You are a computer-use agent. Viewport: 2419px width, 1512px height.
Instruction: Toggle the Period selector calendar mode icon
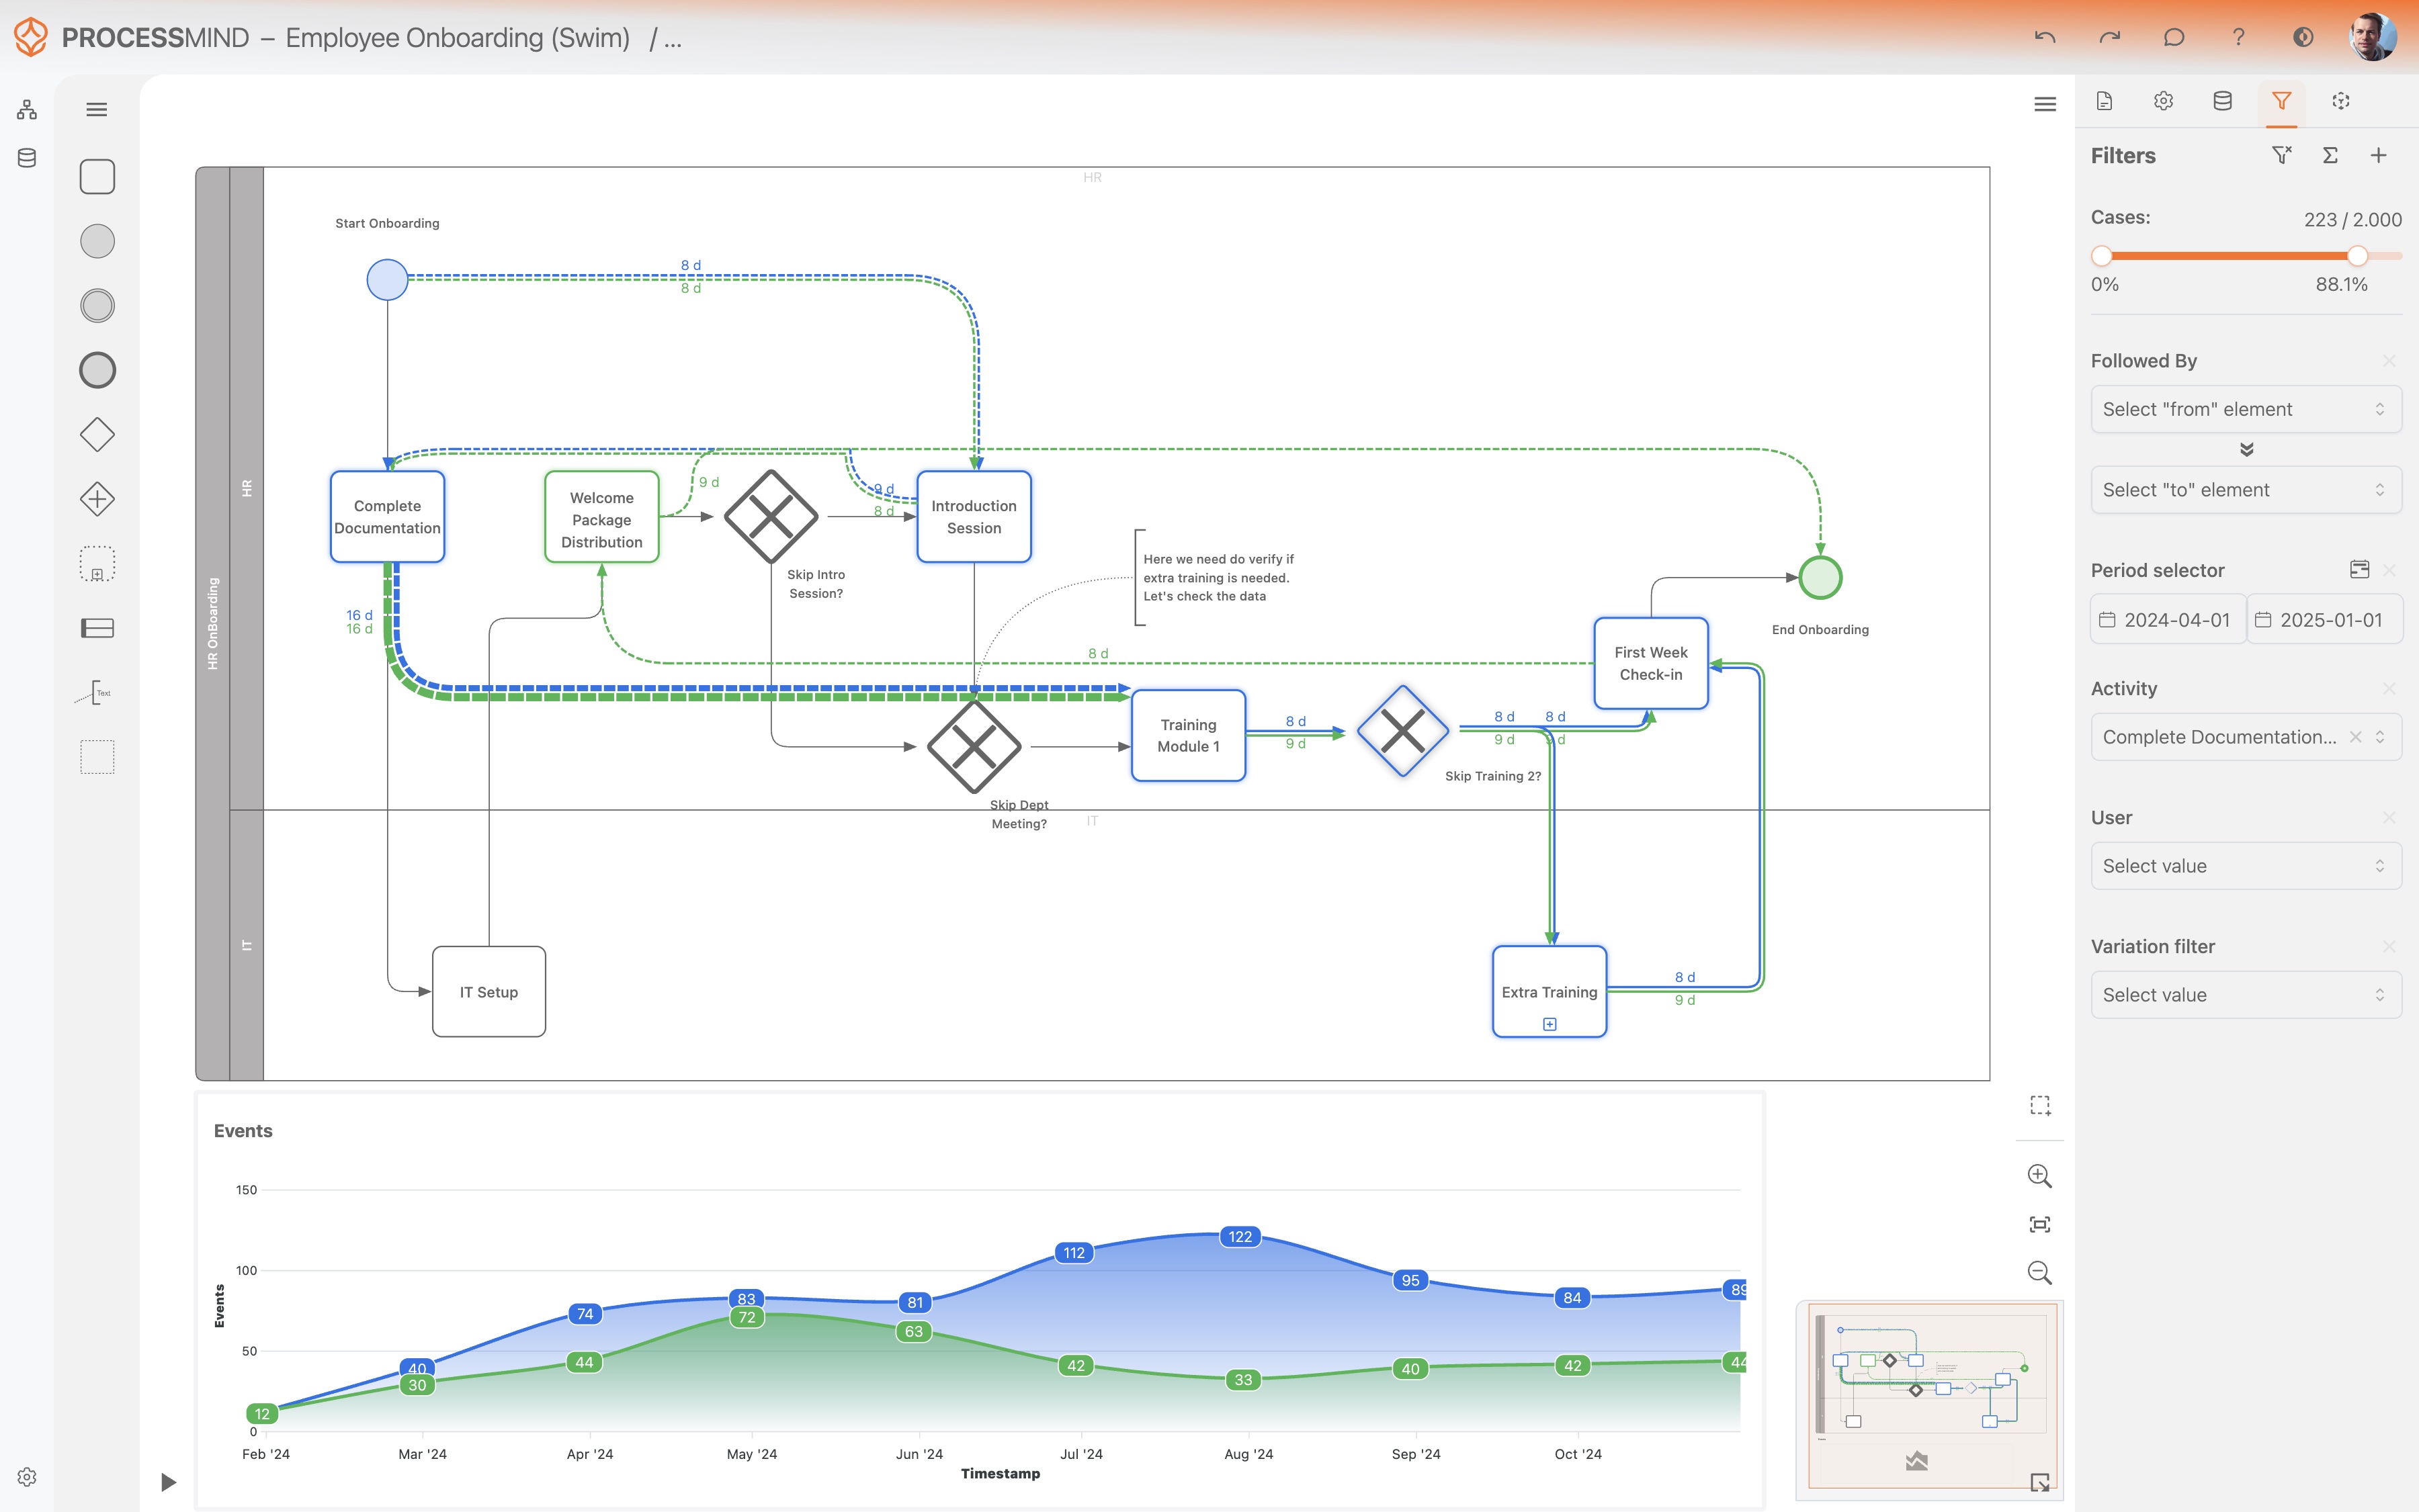coord(2359,569)
